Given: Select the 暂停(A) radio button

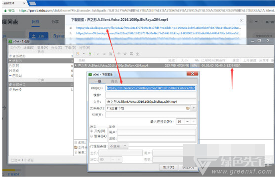Looking at the screenshot, I should (x=92, y=136).
